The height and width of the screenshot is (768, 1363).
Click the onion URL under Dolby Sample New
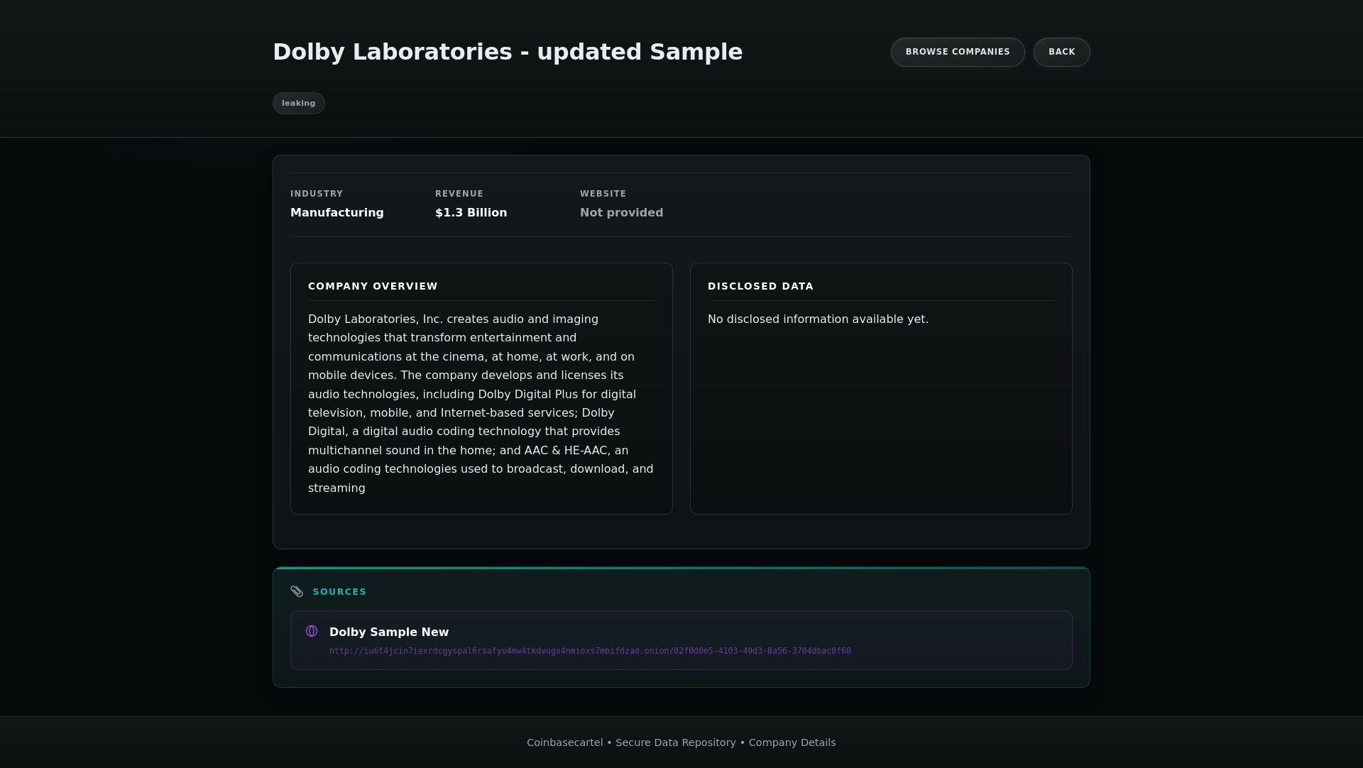[589, 651]
